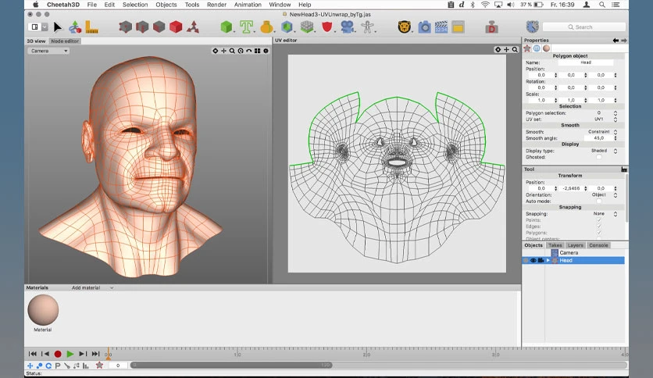The height and width of the screenshot is (378, 653).
Task: Open the Camera view dropdown
Action: click(x=48, y=51)
